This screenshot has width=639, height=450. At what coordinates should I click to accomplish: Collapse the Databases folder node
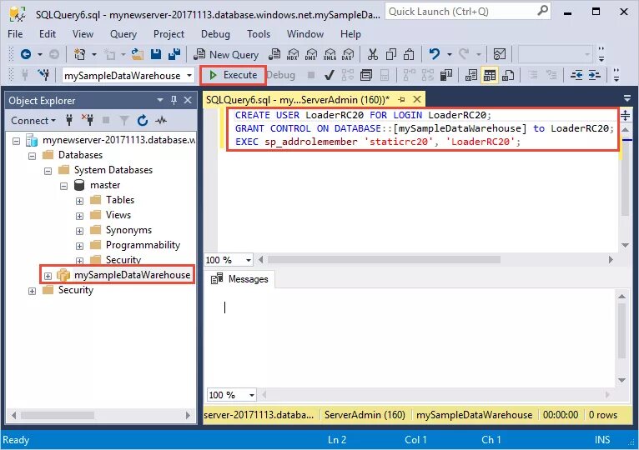[x=33, y=156]
